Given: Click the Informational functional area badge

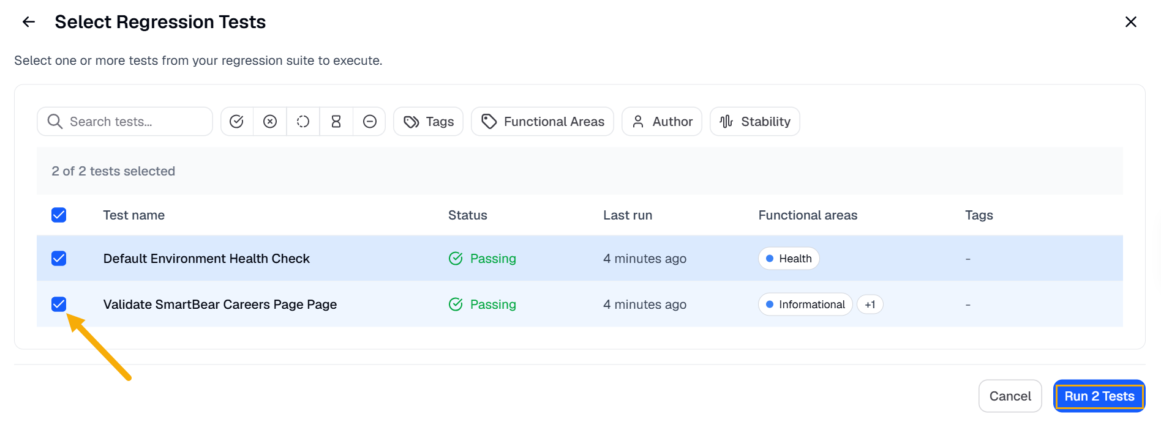Looking at the screenshot, I should 805,305.
